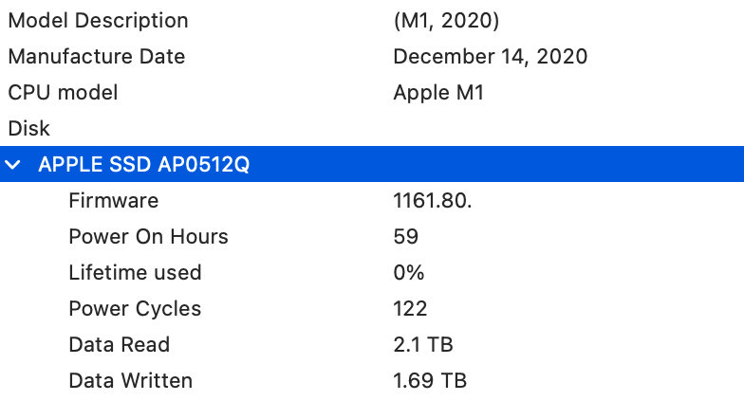Collapse the APPLE SSD AP0512Q disclosure chevron
The width and height of the screenshot is (744, 419).
(13, 165)
